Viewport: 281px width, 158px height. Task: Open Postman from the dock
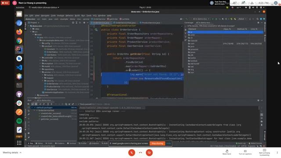(19, 112)
